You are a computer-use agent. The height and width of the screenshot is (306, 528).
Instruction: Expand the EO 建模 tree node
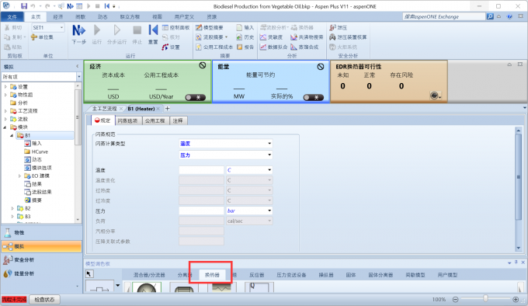[19, 176]
